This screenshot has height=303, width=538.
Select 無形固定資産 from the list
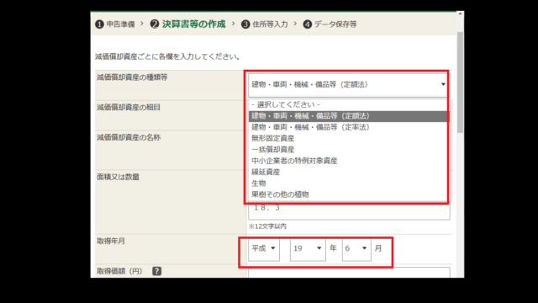point(348,138)
